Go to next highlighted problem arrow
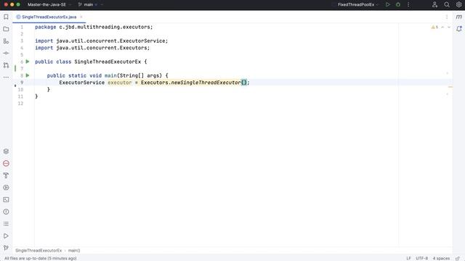 (449, 28)
